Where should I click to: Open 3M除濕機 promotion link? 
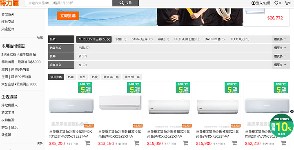pos(18,55)
